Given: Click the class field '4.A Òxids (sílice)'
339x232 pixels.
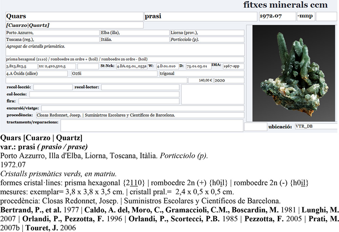Looking at the screenshot, I should tap(37, 73).
